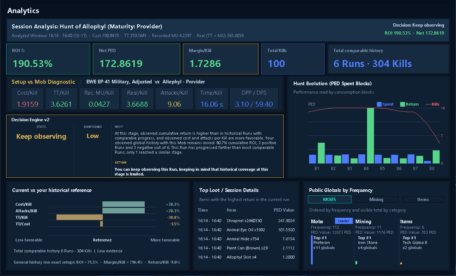Click the Allophyl Skin x4 row
Image resolution: width=456 pixels, height=276 pixels.
pyautogui.click(x=246, y=257)
